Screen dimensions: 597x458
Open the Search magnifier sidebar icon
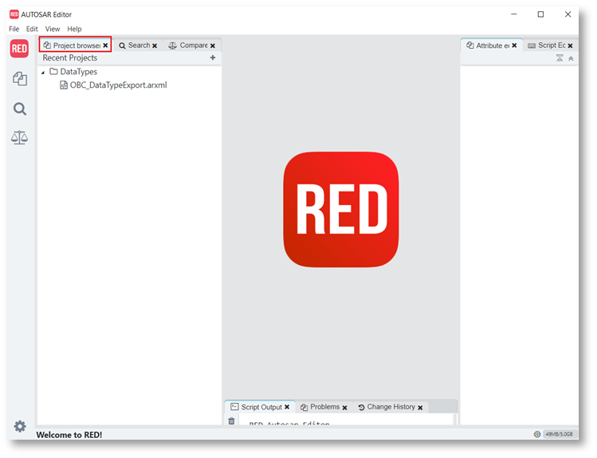coord(20,109)
